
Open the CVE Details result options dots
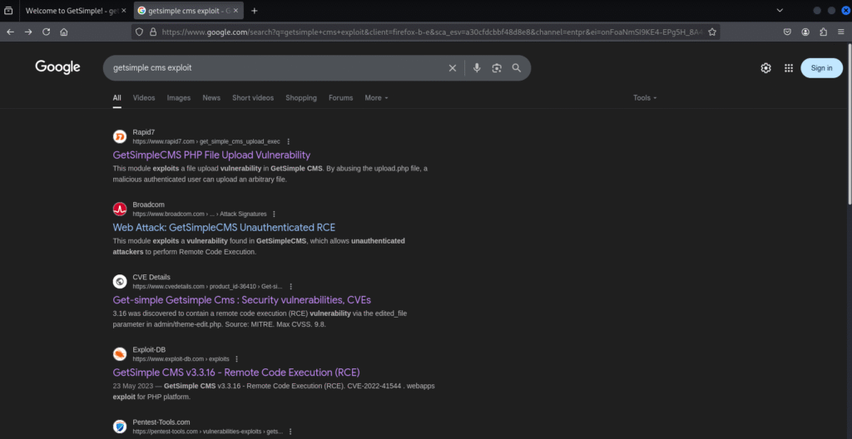(290, 286)
